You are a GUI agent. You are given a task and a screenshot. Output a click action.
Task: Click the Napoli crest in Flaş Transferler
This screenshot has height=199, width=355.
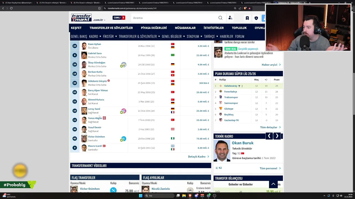click(113, 190)
